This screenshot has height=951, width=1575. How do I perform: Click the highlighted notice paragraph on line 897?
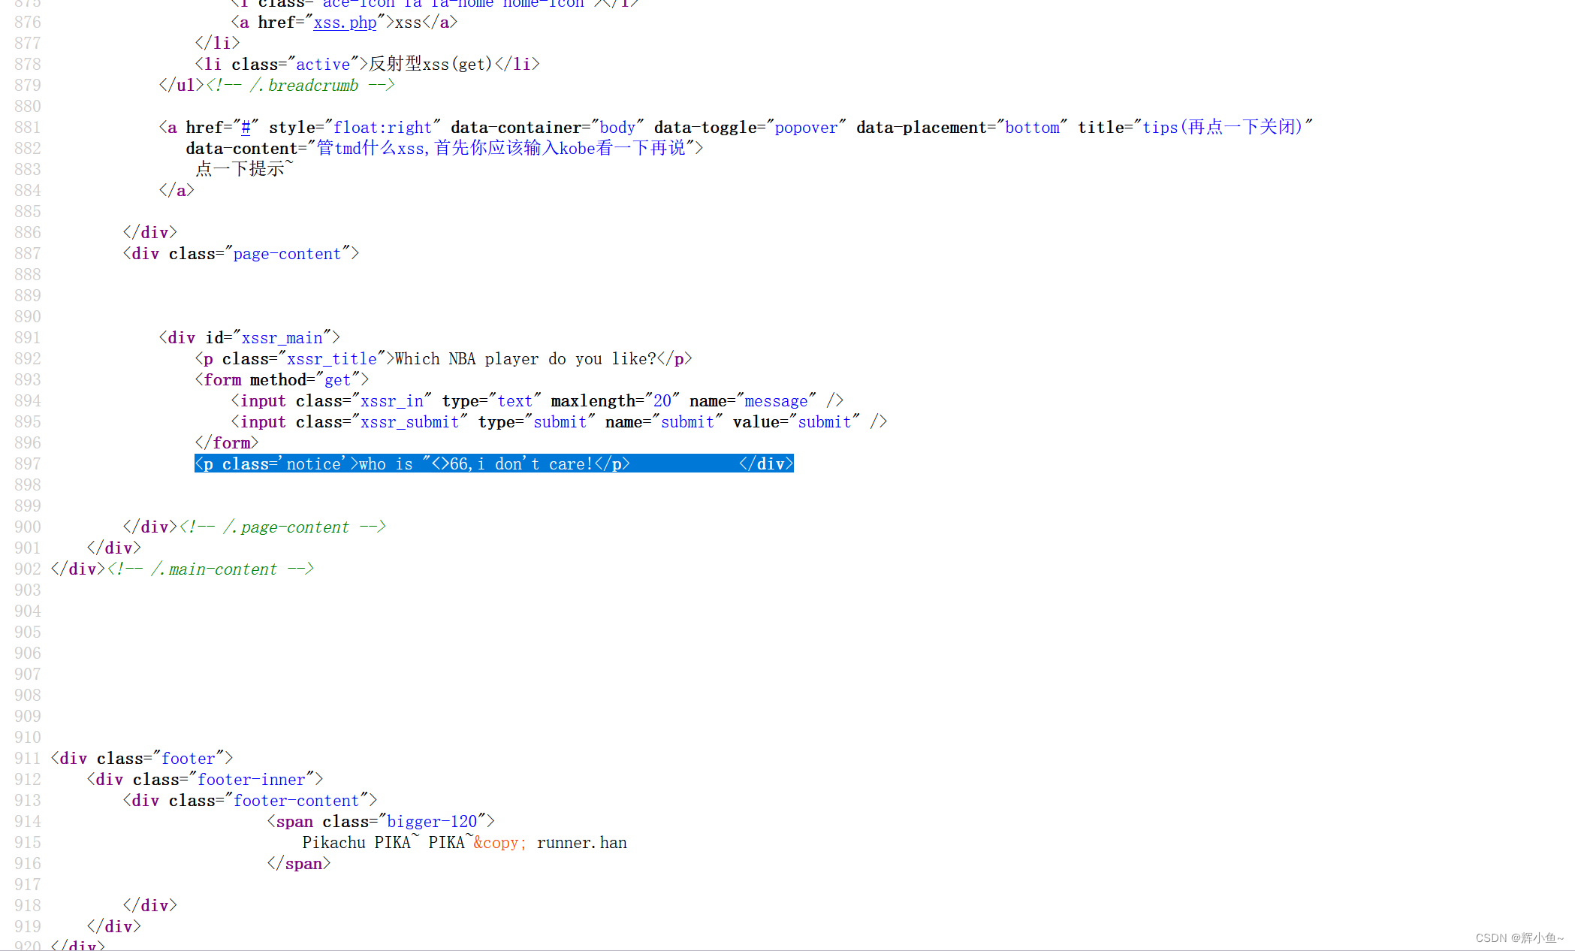point(494,464)
